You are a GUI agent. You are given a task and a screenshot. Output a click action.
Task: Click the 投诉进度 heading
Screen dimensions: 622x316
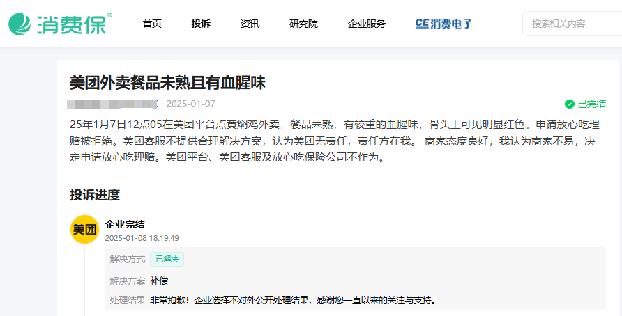pyautogui.click(x=95, y=195)
